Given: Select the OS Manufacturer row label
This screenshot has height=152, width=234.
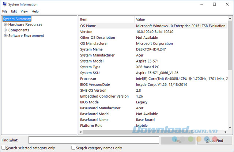Looking at the screenshot, I should [x=94, y=43].
